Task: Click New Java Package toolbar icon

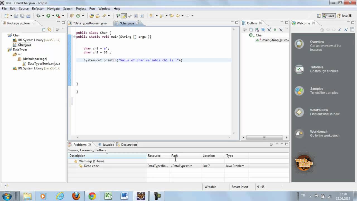Action: pyautogui.click(x=72, y=16)
